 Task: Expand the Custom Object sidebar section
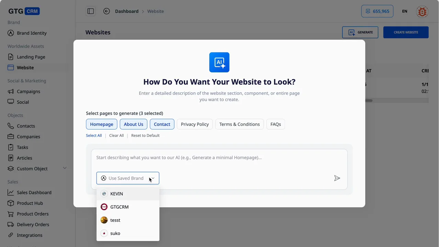[65, 168]
